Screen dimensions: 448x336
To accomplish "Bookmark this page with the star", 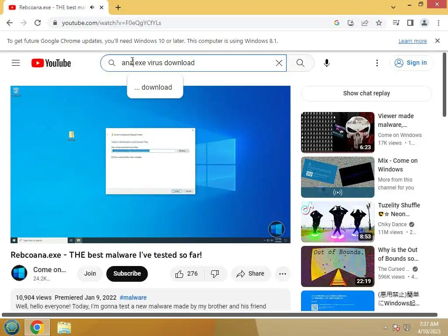I will [379, 23].
